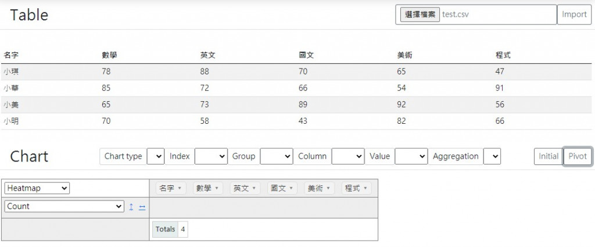
Task: Expand the Aggregation select box
Action: pyautogui.click(x=492, y=156)
